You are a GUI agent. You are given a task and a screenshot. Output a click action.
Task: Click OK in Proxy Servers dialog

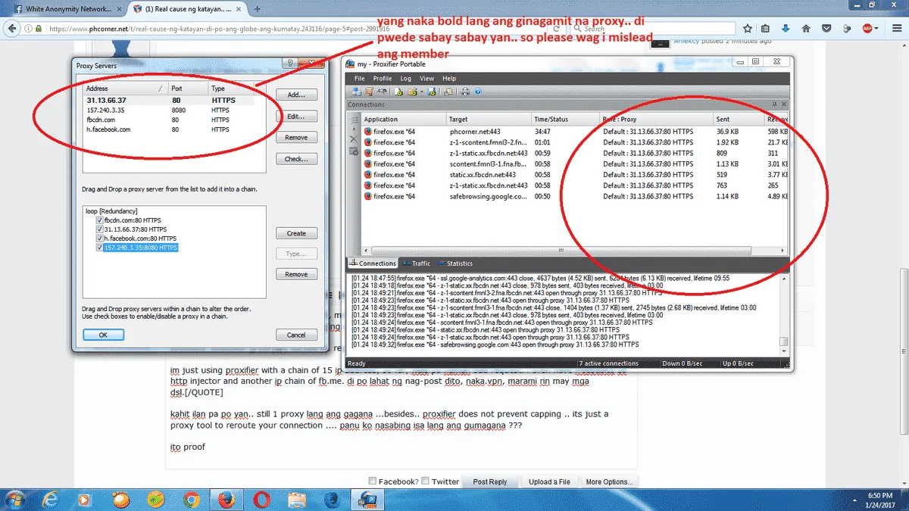coord(103,335)
